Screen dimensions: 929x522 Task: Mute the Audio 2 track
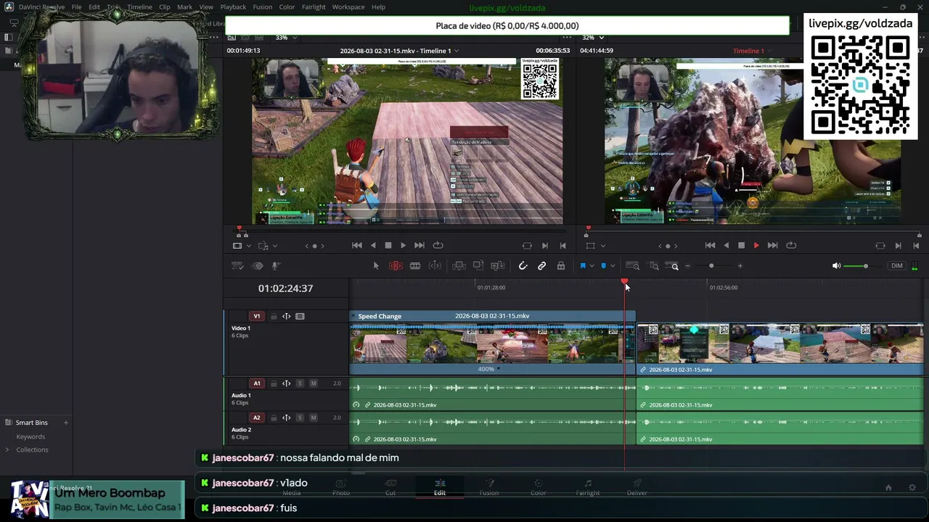[314, 418]
